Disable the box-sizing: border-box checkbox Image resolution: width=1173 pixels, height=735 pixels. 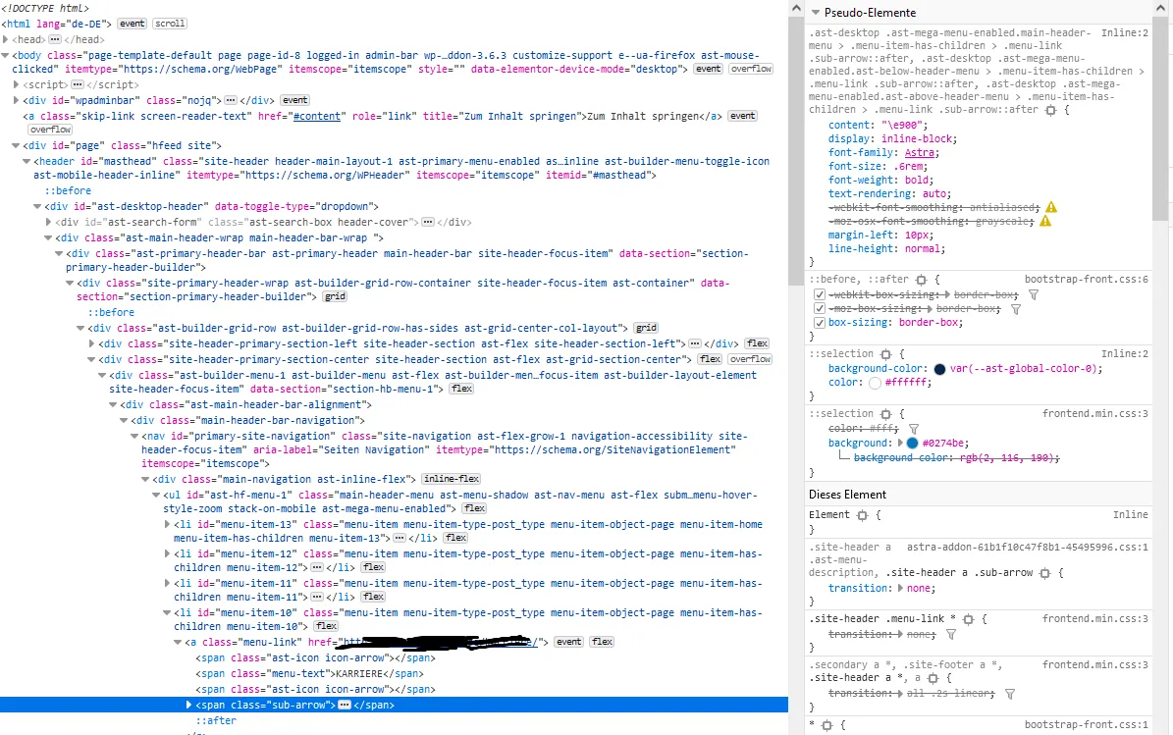pyautogui.click(x=820, y=323)
